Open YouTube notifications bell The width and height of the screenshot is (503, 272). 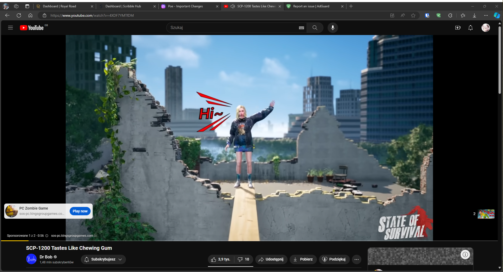470,28
